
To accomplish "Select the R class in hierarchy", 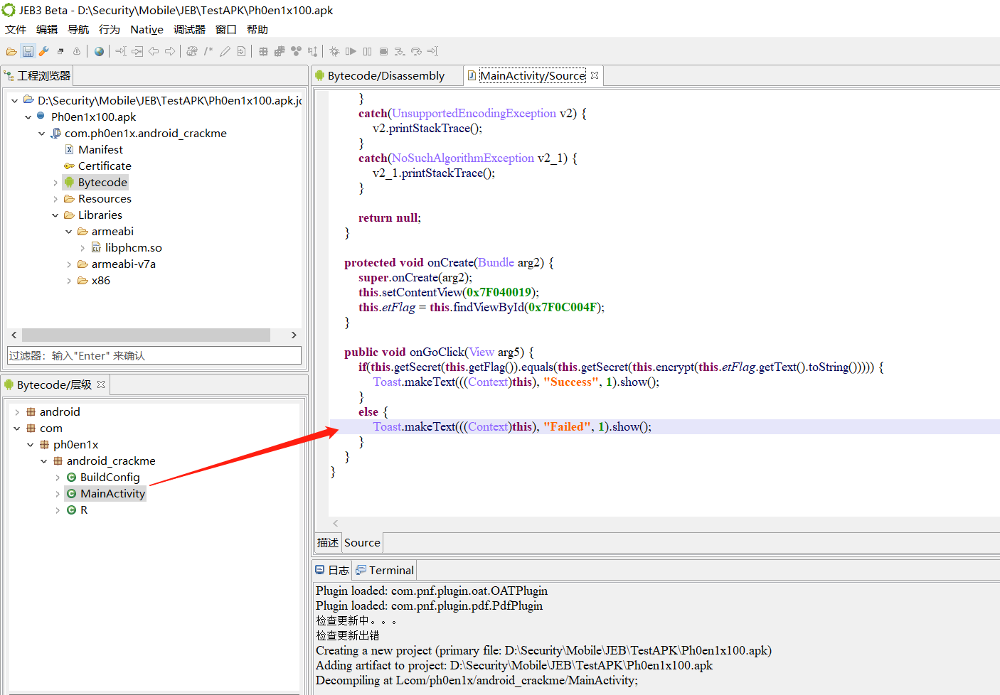I will (x=83, y=510).
